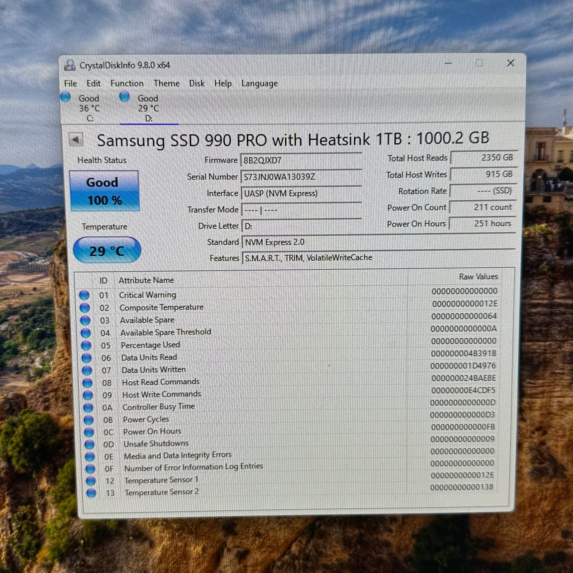Click the Attribute Name column header
Screen dimensions: 573x573
pos(146,280)
